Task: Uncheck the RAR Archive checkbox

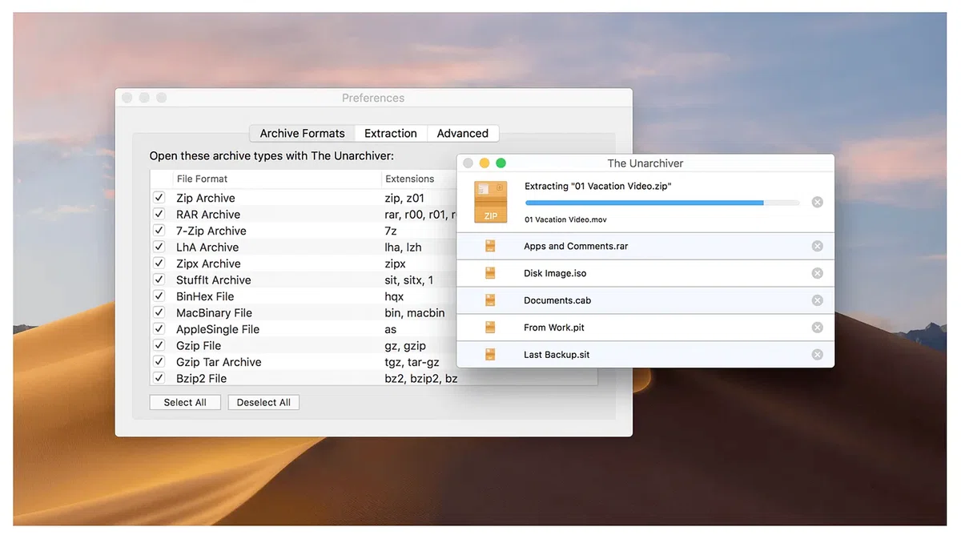Action: (159, 215)
